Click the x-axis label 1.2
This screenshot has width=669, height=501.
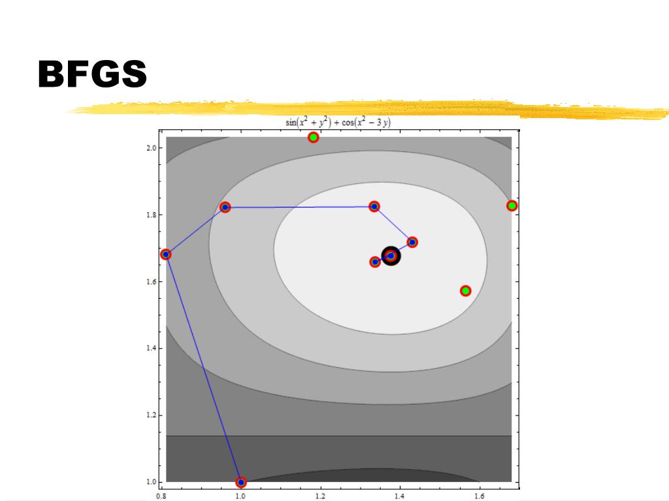point(320,496)
